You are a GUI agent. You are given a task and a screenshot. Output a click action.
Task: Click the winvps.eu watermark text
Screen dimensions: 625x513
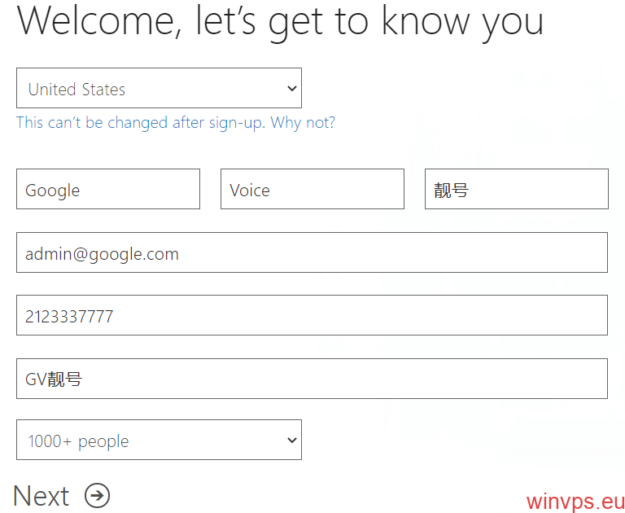click(575, 499)
